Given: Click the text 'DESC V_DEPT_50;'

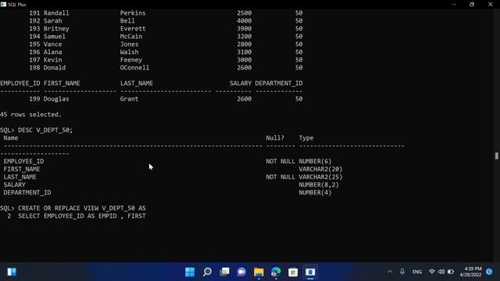Looking at the screenshot, I should (45, 130).
